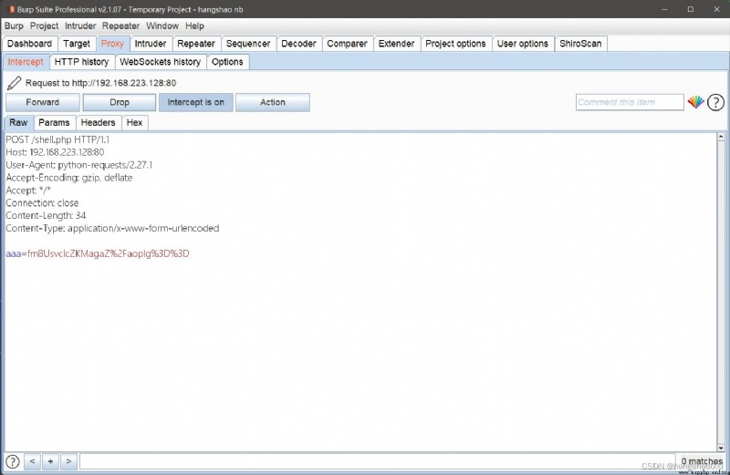
Task: Open the ShiroScan extension tab
Action: 580,44
